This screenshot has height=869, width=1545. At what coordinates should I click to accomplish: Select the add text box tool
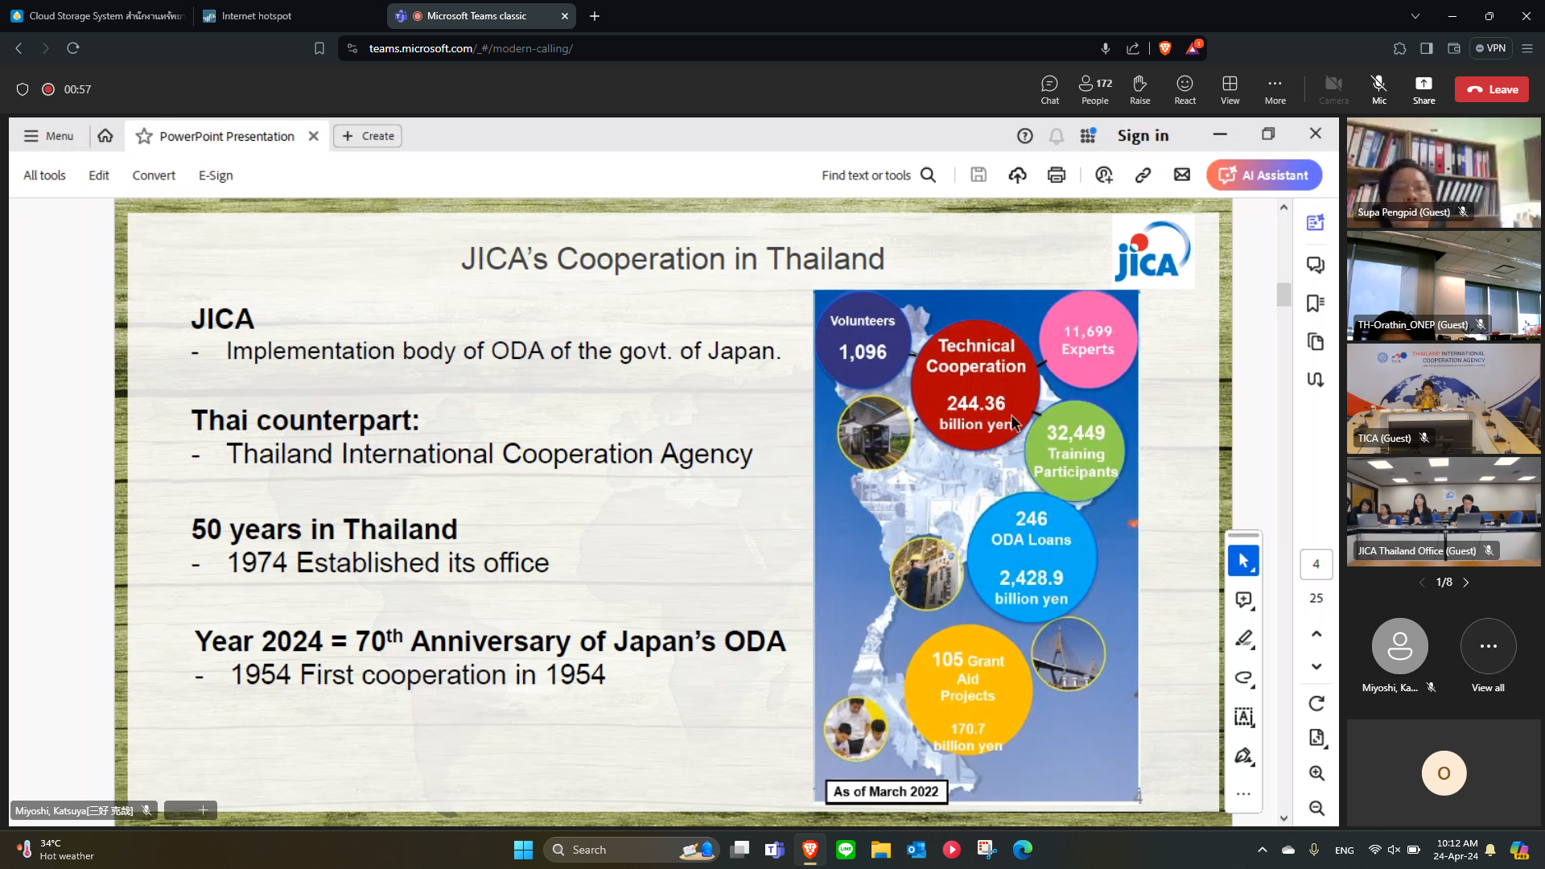point(1243,717)
